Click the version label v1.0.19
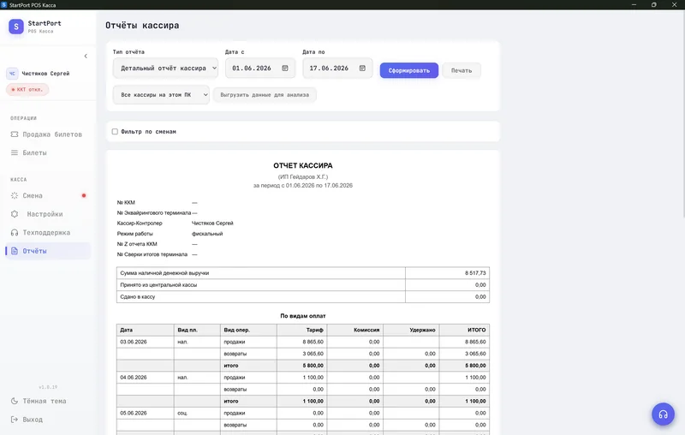685x435 pixels. pos(48,387)
